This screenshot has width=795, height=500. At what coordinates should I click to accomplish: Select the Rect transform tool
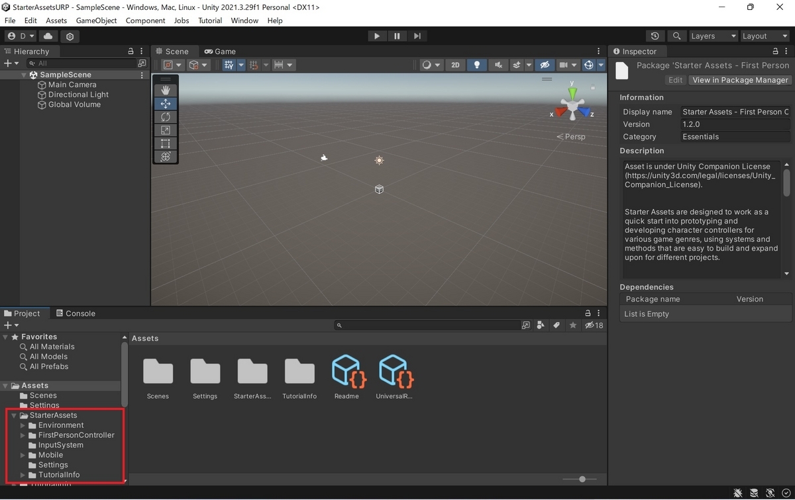tap(165, 144)
